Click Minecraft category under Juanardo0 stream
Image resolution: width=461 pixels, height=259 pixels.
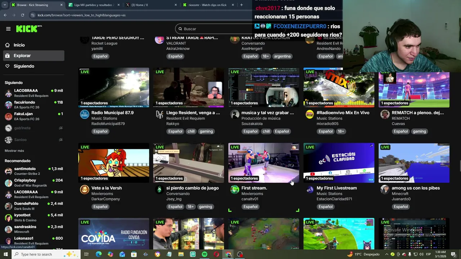(400, 194)
